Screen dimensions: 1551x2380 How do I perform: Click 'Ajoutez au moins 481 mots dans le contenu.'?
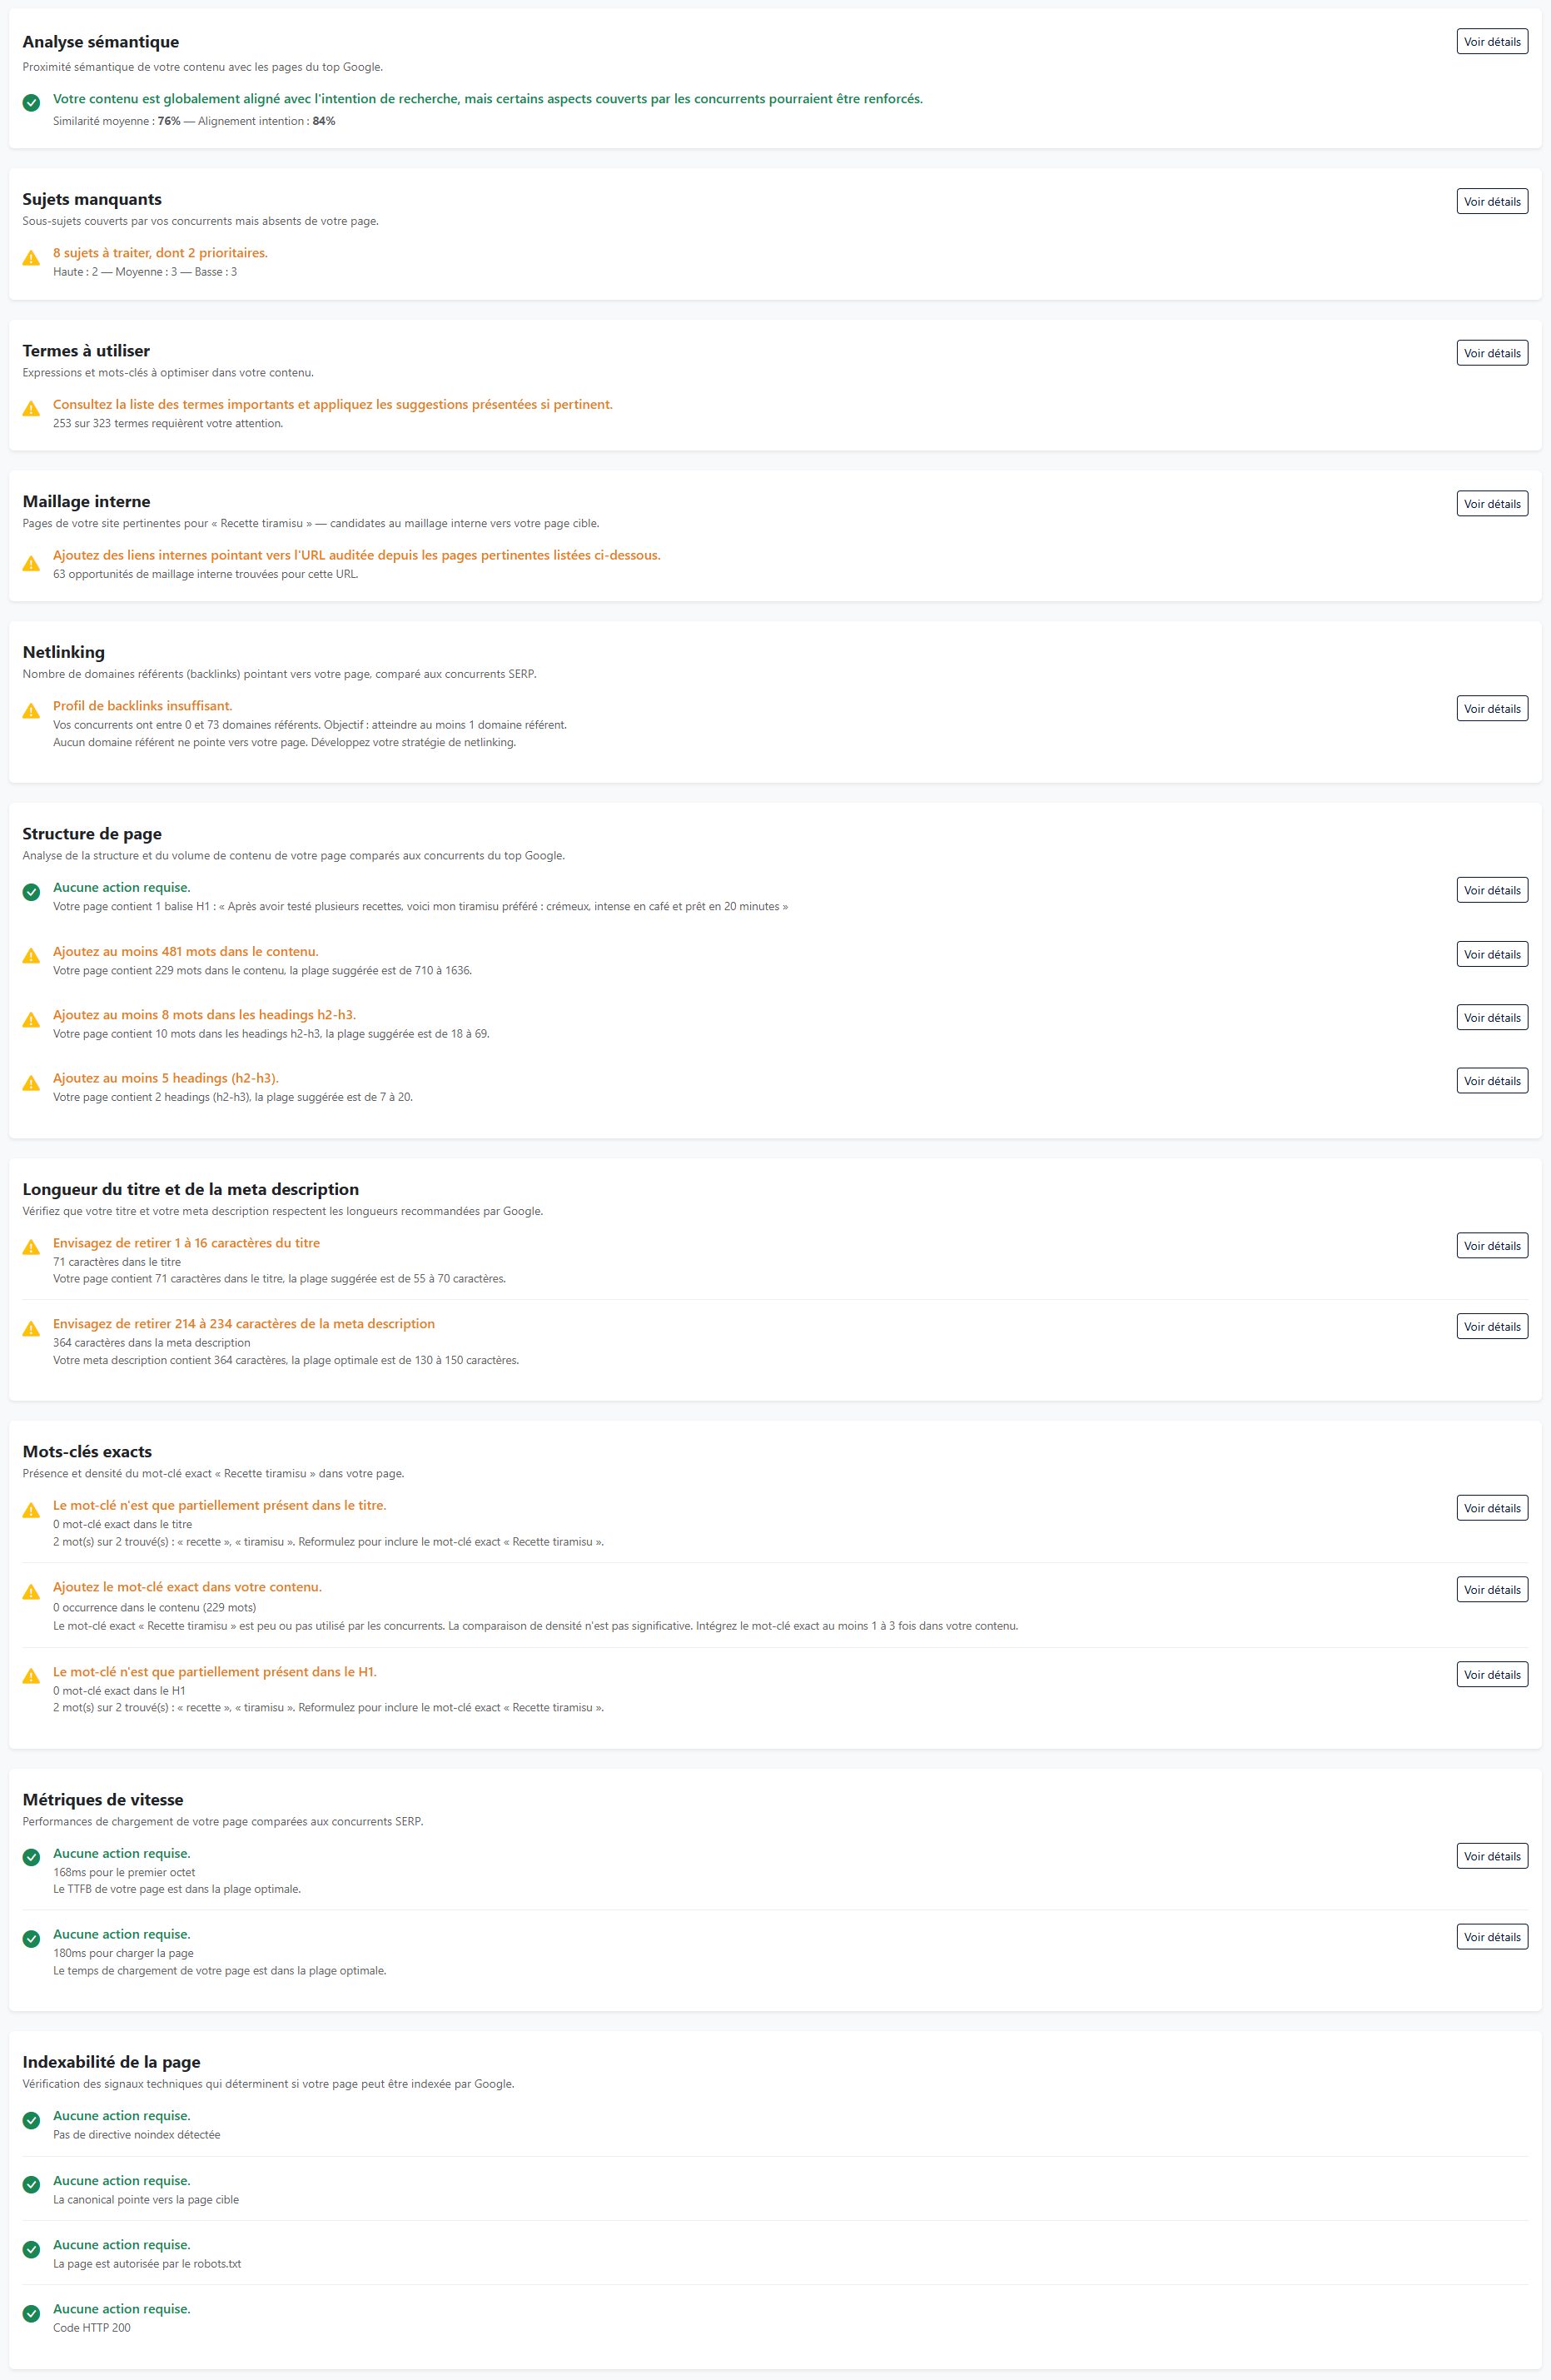click(x=186, y=951)
